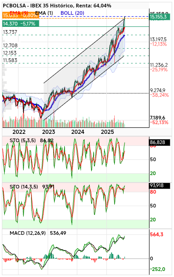Click the 2025 year label on time axis
Viewport: 174px width, 277px height.
coord(107,132)
